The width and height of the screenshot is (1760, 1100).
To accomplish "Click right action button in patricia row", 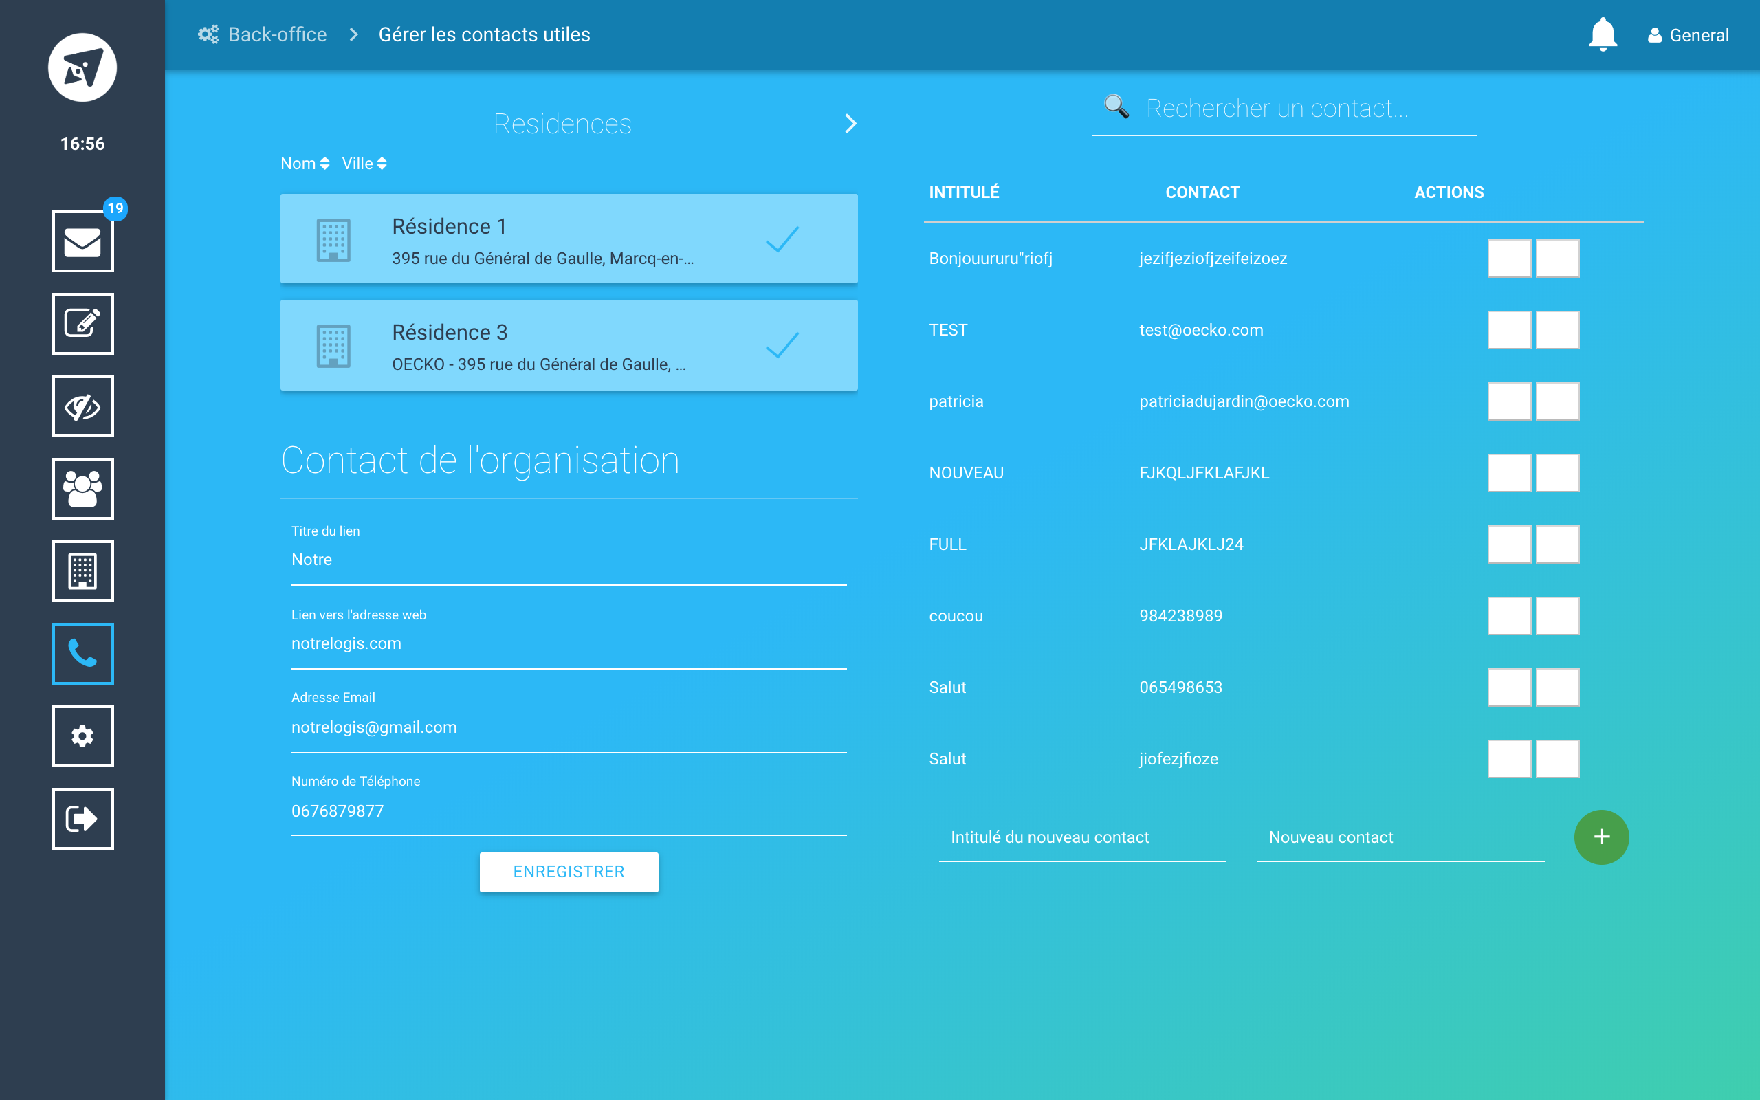I will tap(1557, 401).
